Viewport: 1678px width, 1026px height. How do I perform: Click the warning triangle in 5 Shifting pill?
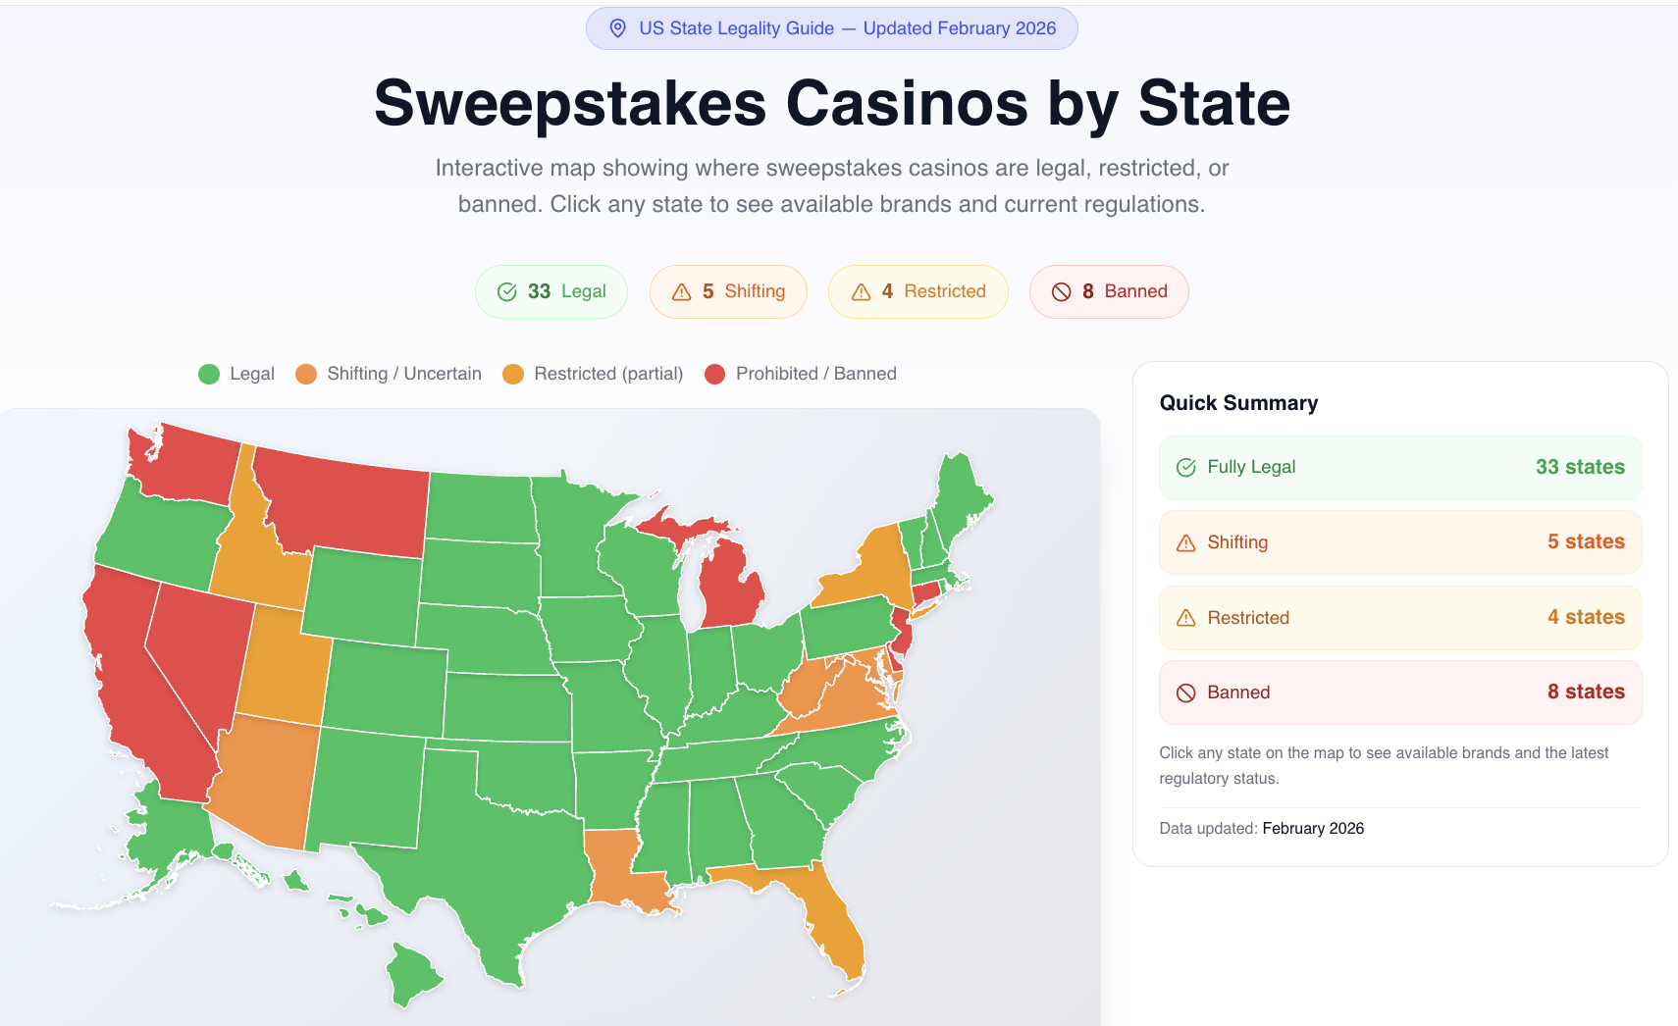[681, 292]
